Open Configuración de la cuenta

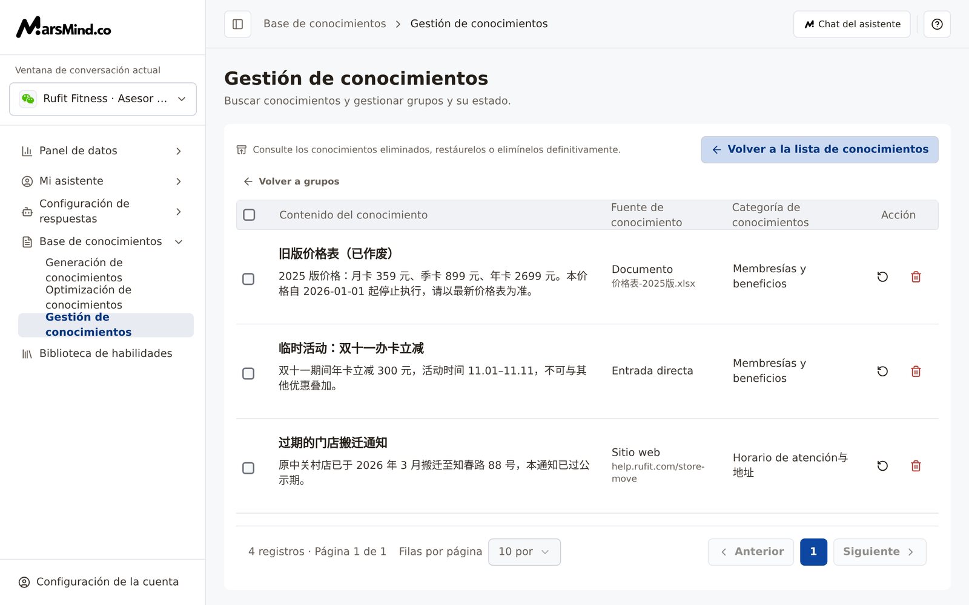click(x=99, y=582)
